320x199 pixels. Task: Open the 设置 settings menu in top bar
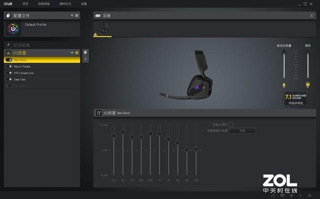pyautogui.click(x=84, y=4)
